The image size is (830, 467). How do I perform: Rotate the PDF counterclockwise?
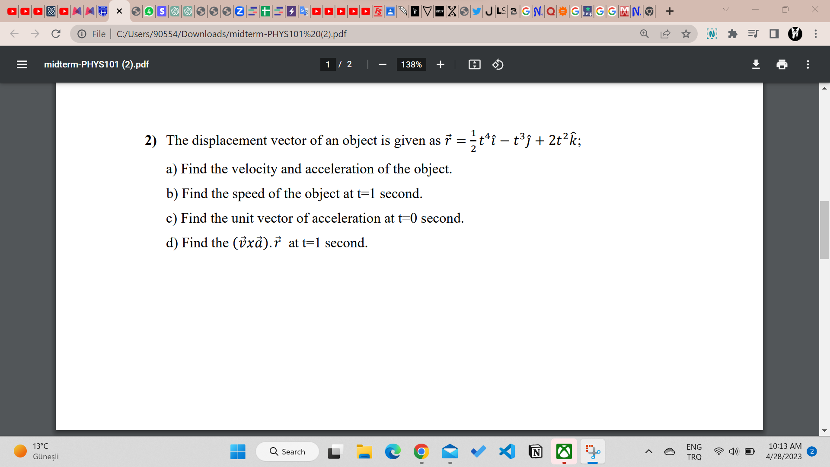tap(498, 64)
